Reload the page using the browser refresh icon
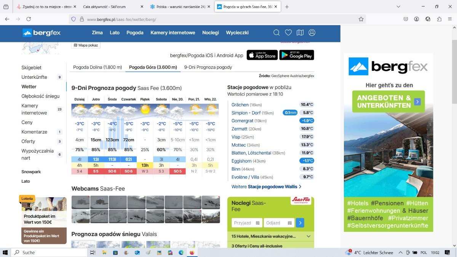Viewport: 457px width, 257px height. (28, 19)
